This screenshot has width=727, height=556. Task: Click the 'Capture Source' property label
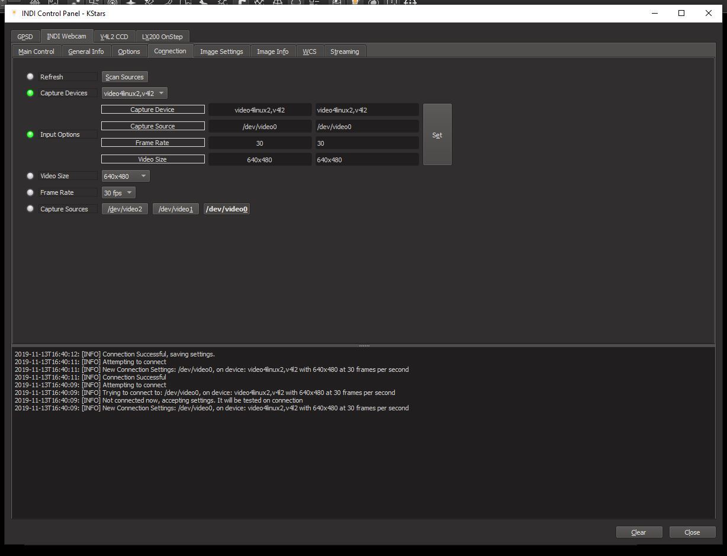(153, 126)
